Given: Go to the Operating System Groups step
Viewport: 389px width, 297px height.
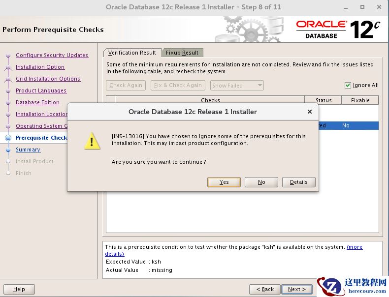Looking at the screenshot, I should [41, 126].
